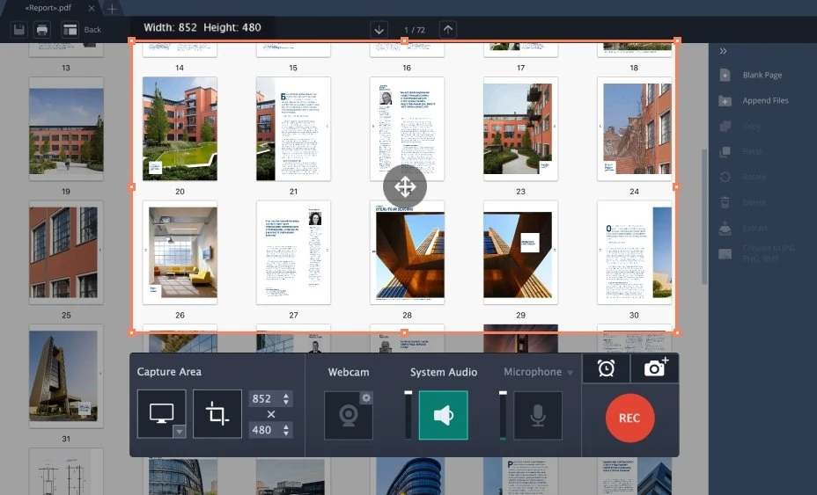Go to previous page up arrow
This screenshot has width=817, height=495.
(448, 30)
